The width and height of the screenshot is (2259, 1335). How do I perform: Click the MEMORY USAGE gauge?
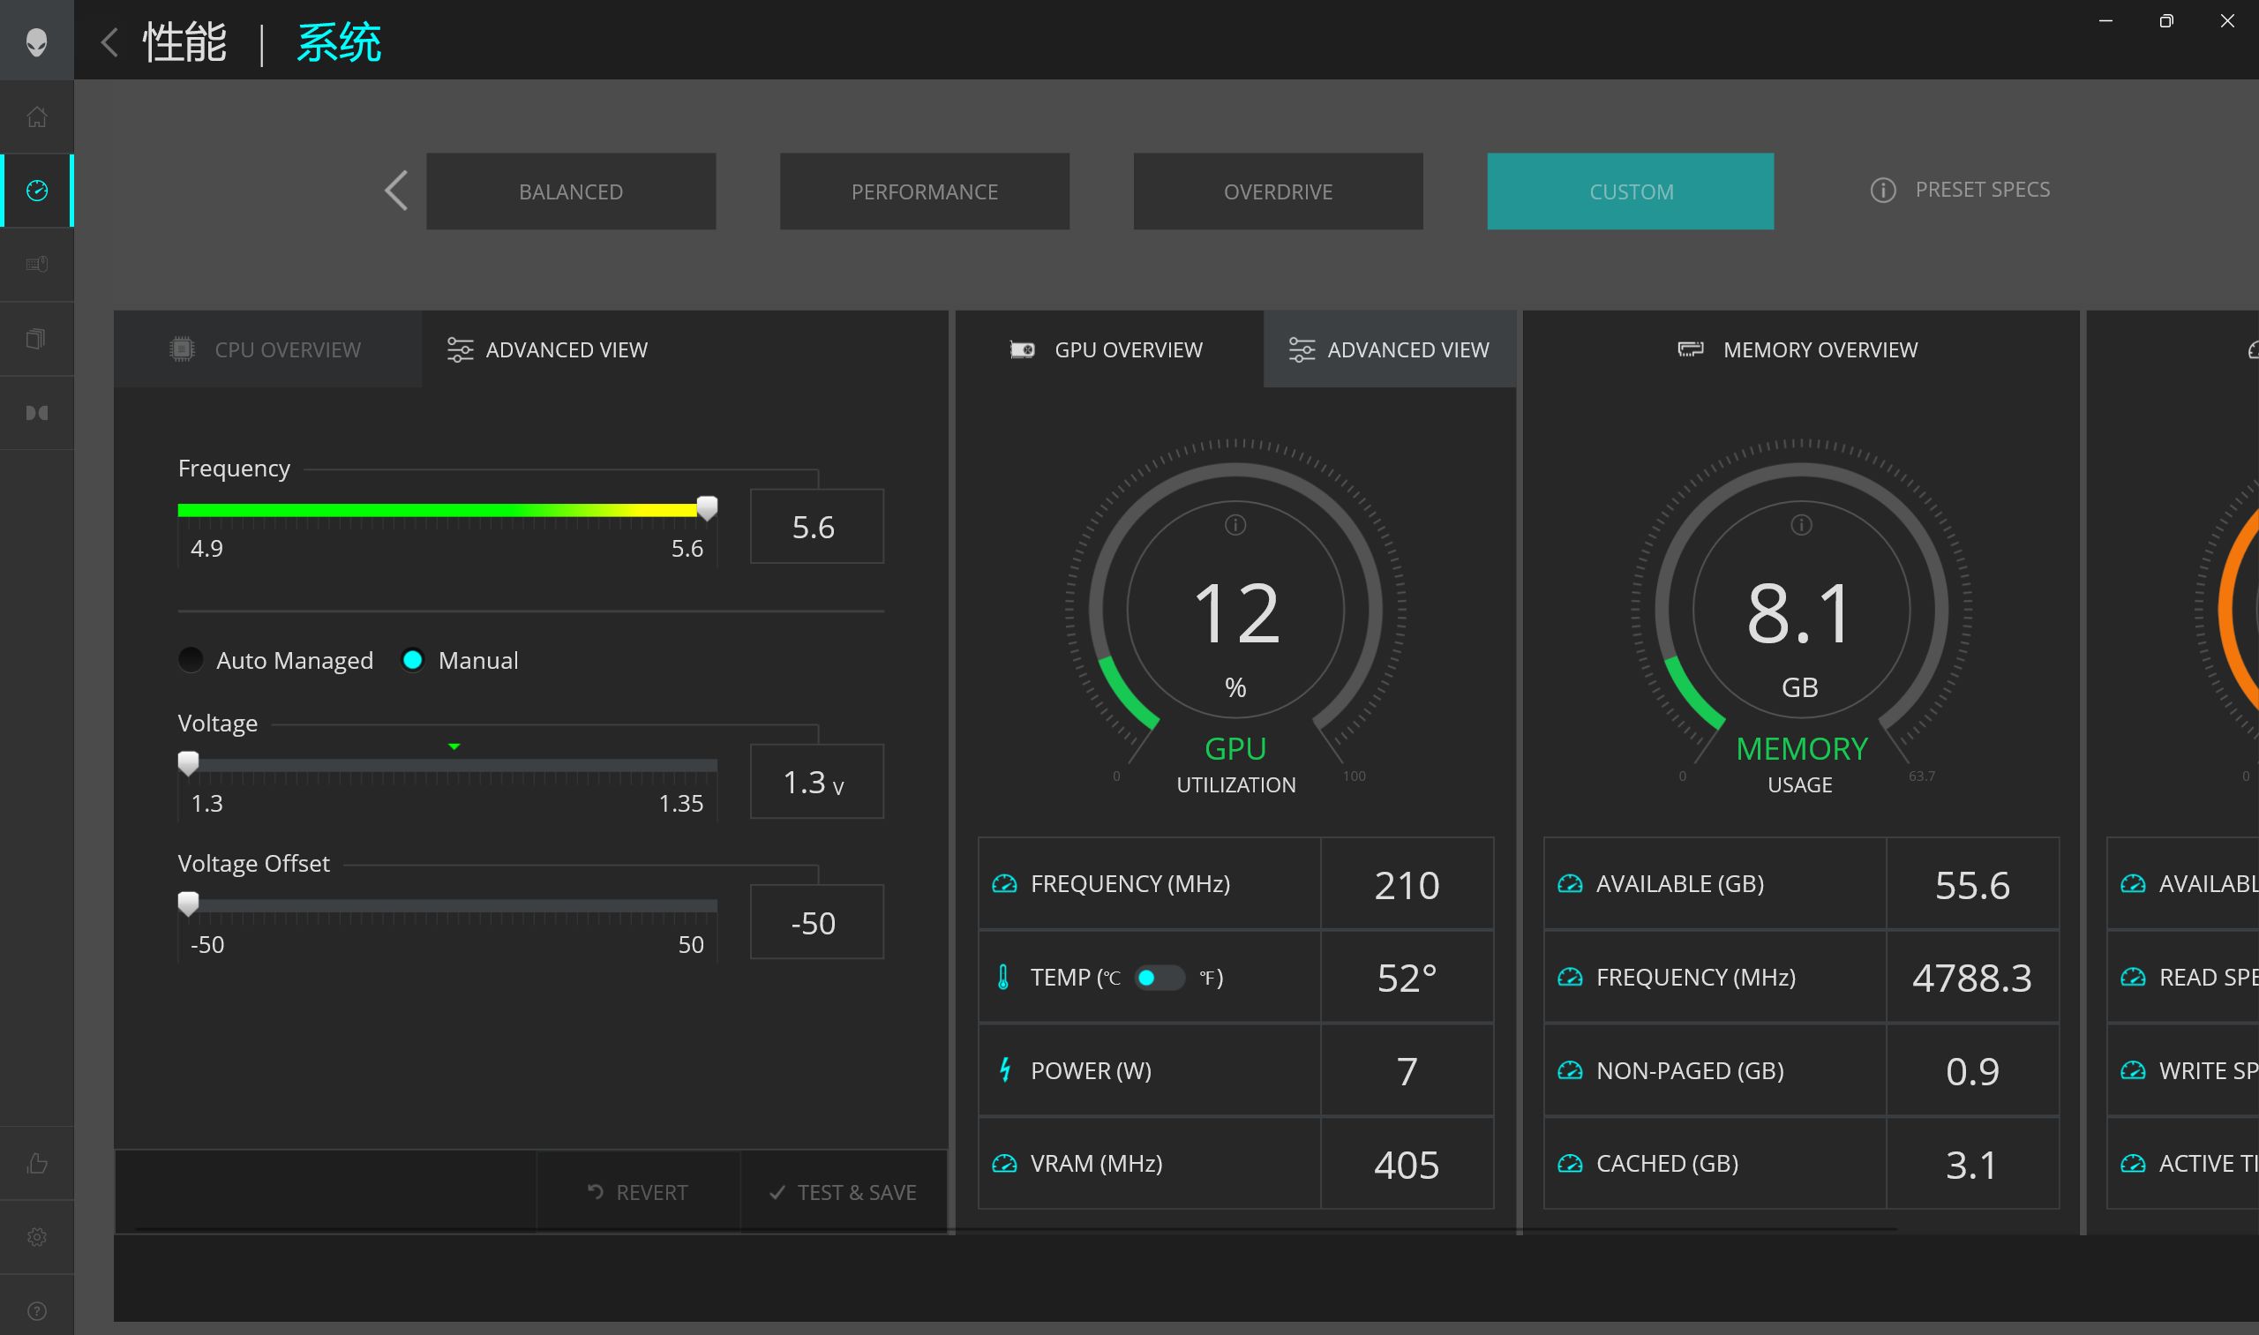[1801, 610]
